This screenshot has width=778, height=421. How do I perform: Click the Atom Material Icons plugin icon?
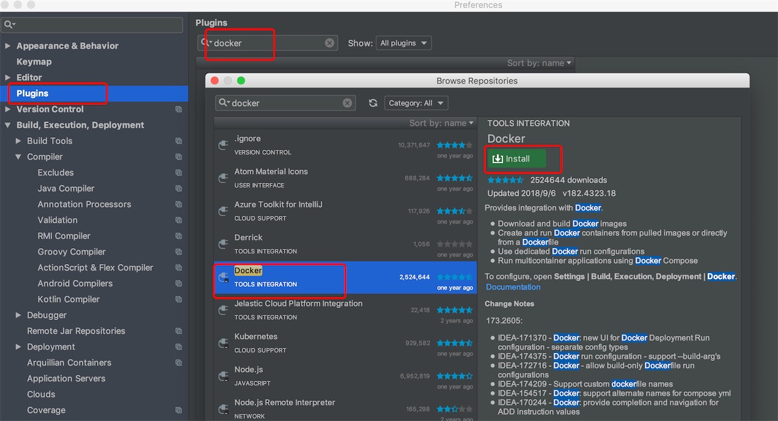click(x=223, y=178)
